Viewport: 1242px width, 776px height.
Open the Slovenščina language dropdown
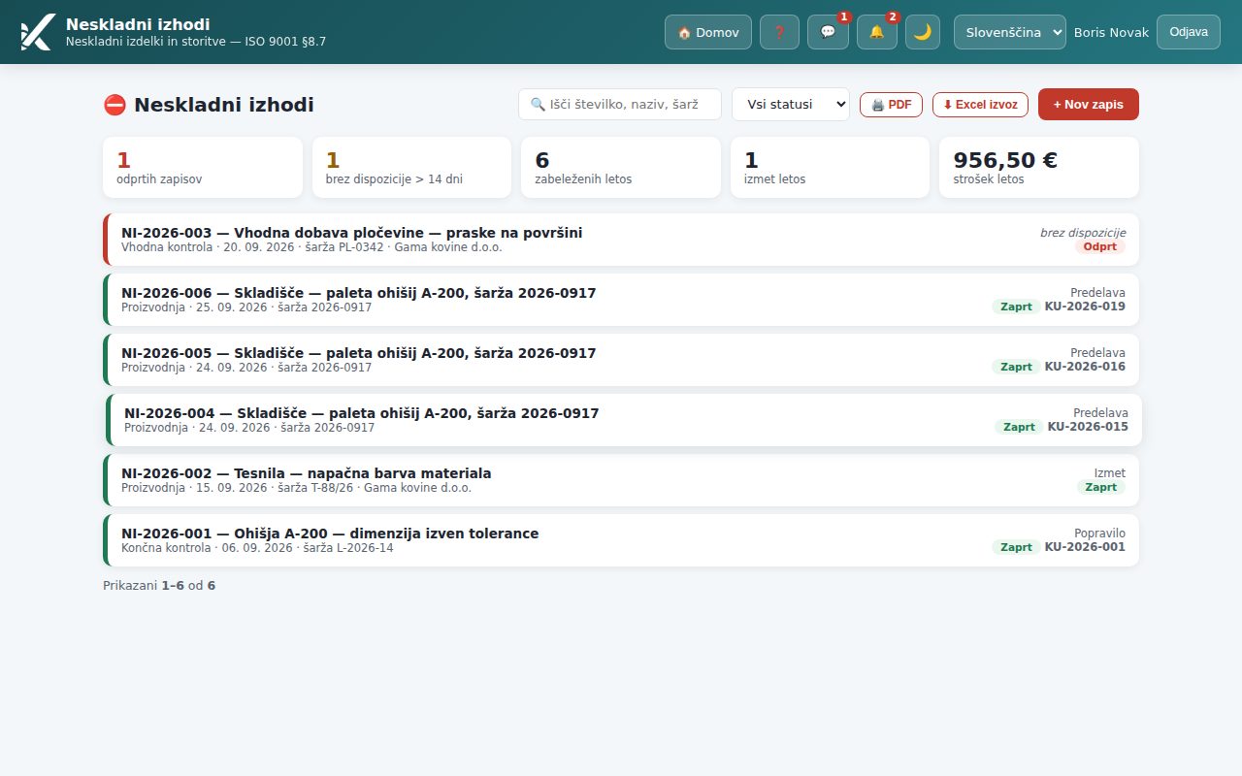pos(1010,32)
